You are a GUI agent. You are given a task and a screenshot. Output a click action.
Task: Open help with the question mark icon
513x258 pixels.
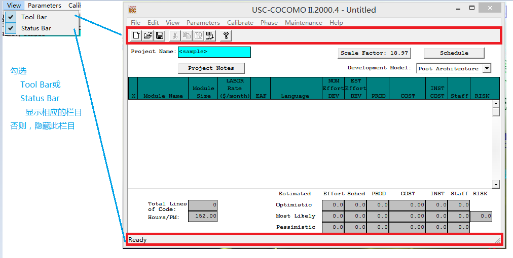226,35
